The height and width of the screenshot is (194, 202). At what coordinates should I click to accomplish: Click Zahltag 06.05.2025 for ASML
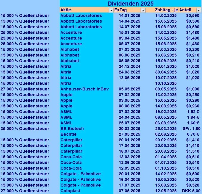point(166,117)
